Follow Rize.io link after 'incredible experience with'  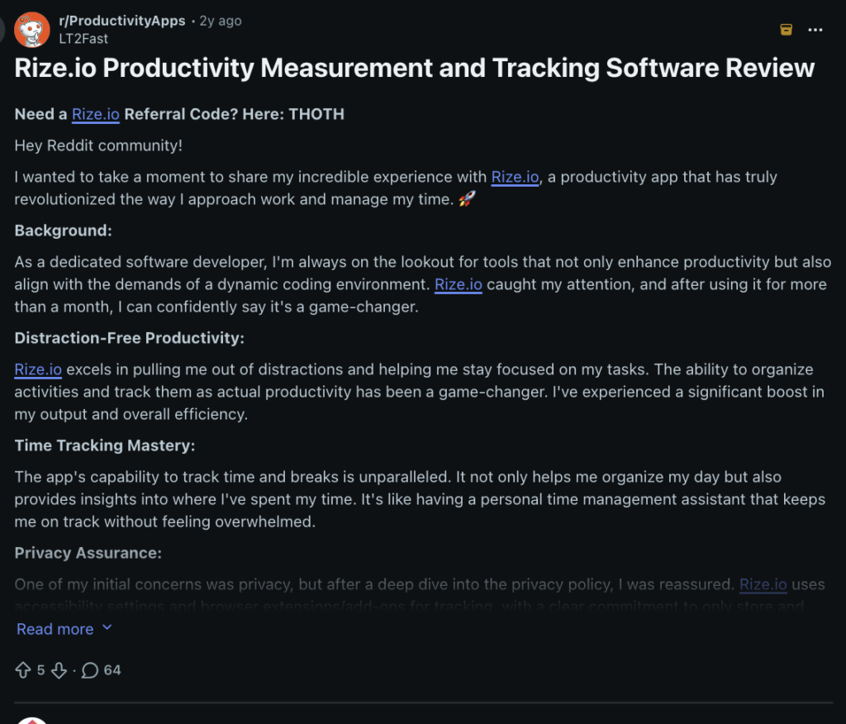[x=515, y=177]
